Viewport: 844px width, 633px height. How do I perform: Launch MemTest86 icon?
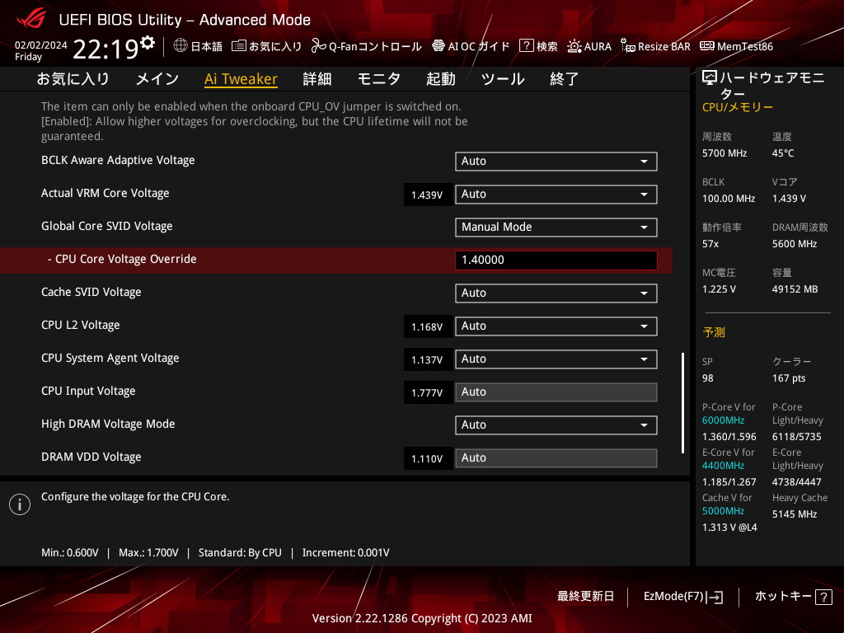(x=706, y=46)
